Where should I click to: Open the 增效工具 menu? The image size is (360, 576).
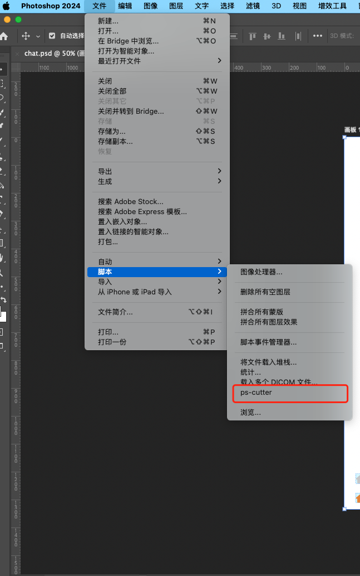[333, 6]
